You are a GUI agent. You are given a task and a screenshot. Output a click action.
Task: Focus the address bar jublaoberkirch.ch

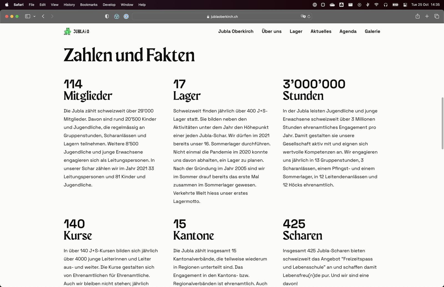tap(222, 16)
